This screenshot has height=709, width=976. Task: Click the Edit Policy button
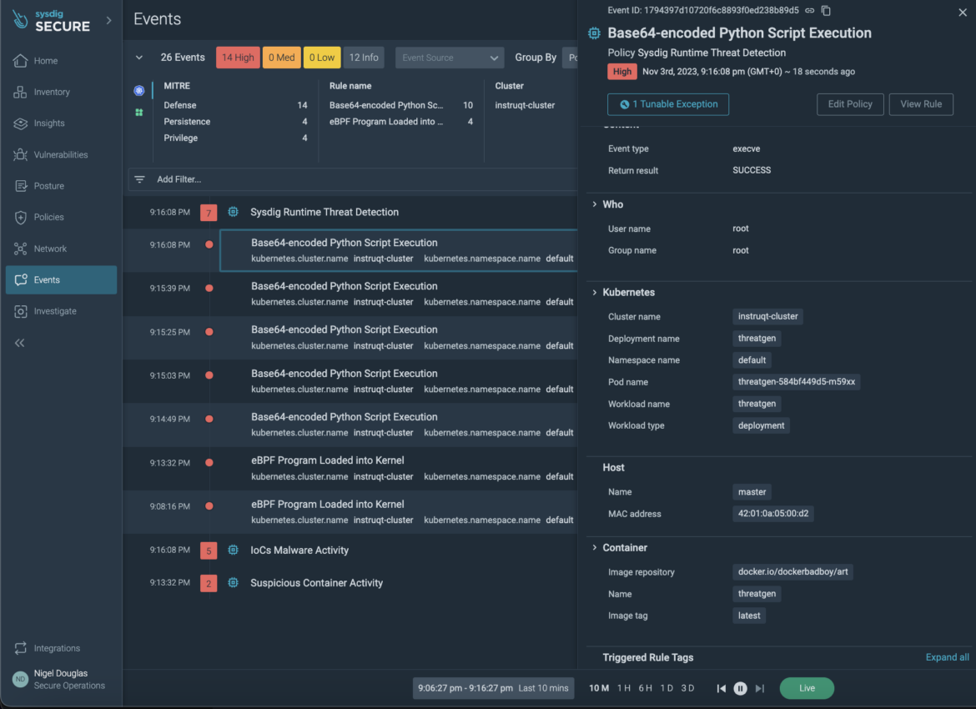[x=850, y=104]
